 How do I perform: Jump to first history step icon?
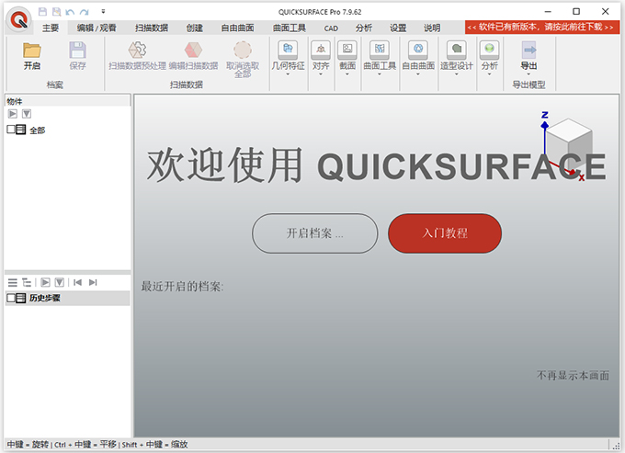78,282
